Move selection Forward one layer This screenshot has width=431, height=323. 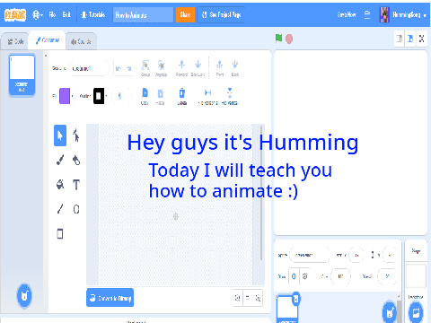[x=181, y=68]
